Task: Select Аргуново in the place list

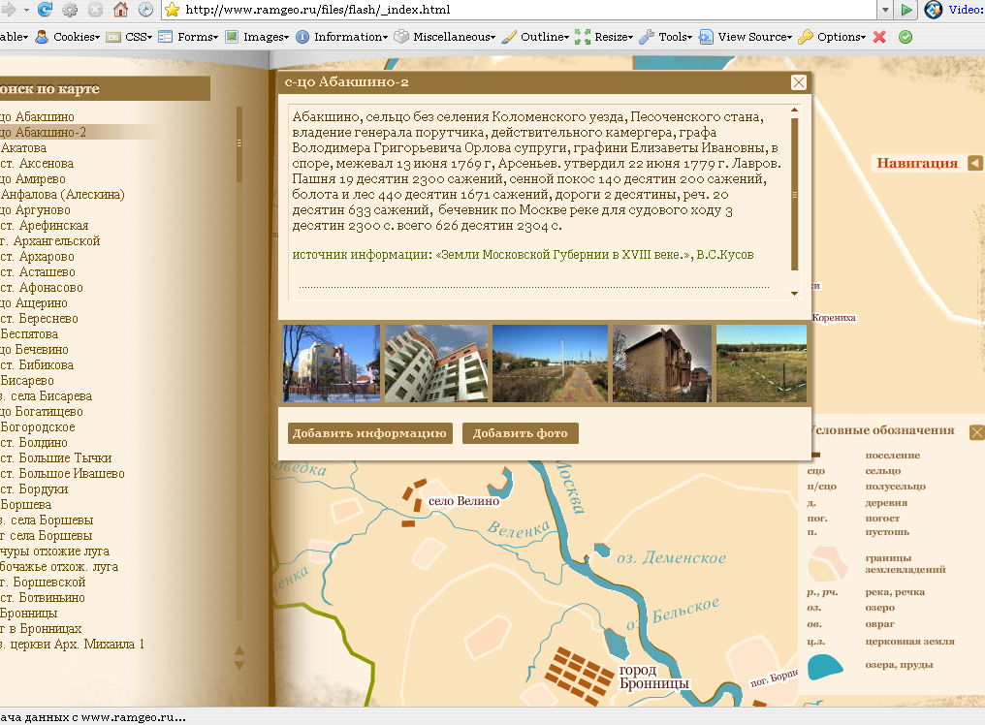Action: point(36,209)
